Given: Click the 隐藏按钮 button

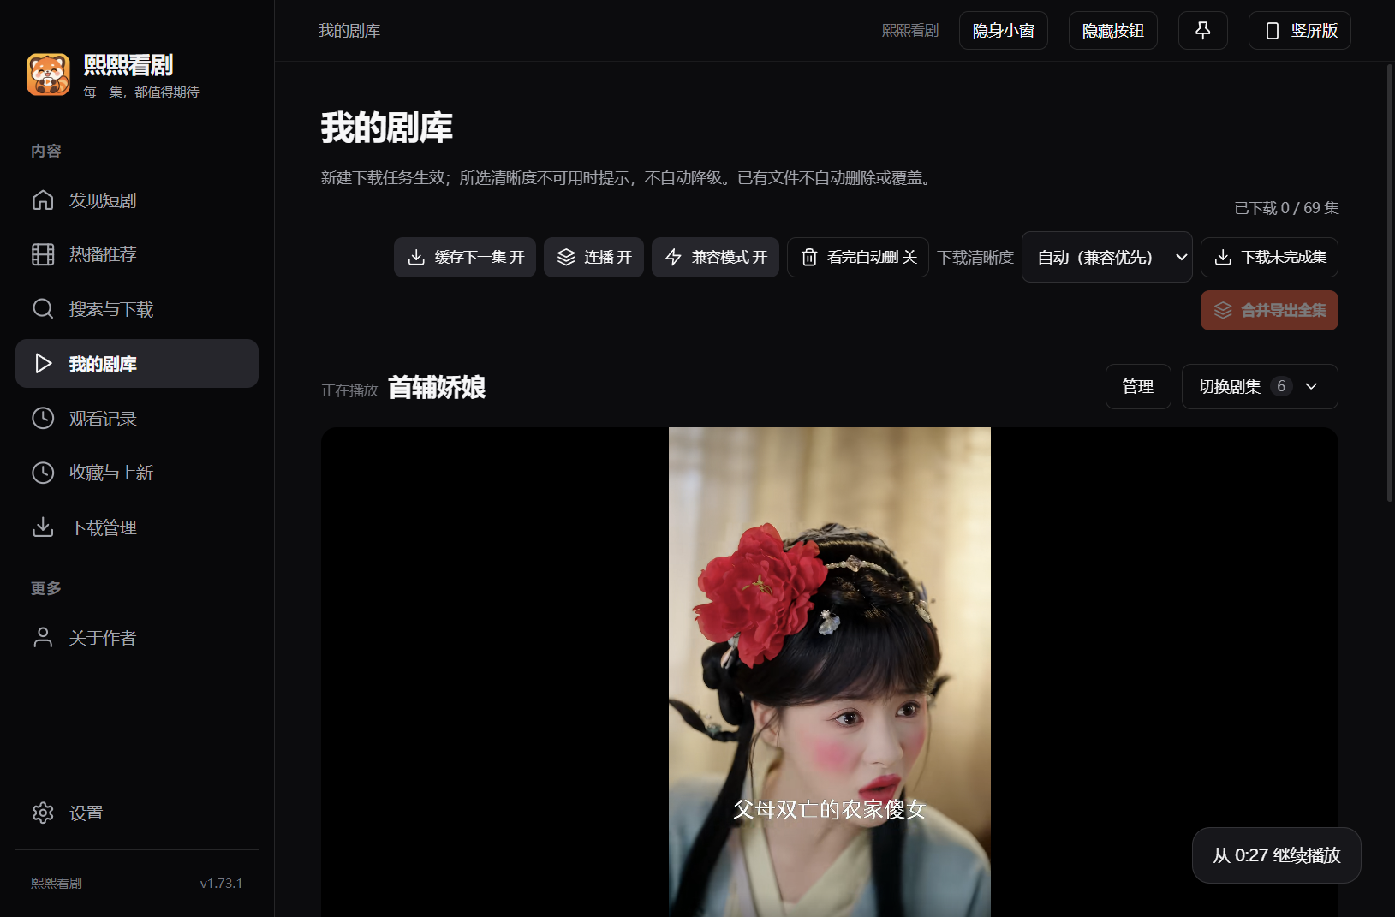Looking at the screenshot, I should coord(1113,31).
